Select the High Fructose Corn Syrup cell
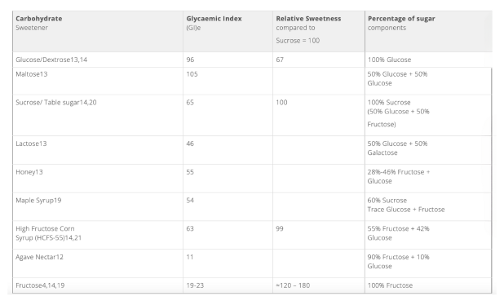The height and width of the screenshot is (305, 504). pos(98,235)
